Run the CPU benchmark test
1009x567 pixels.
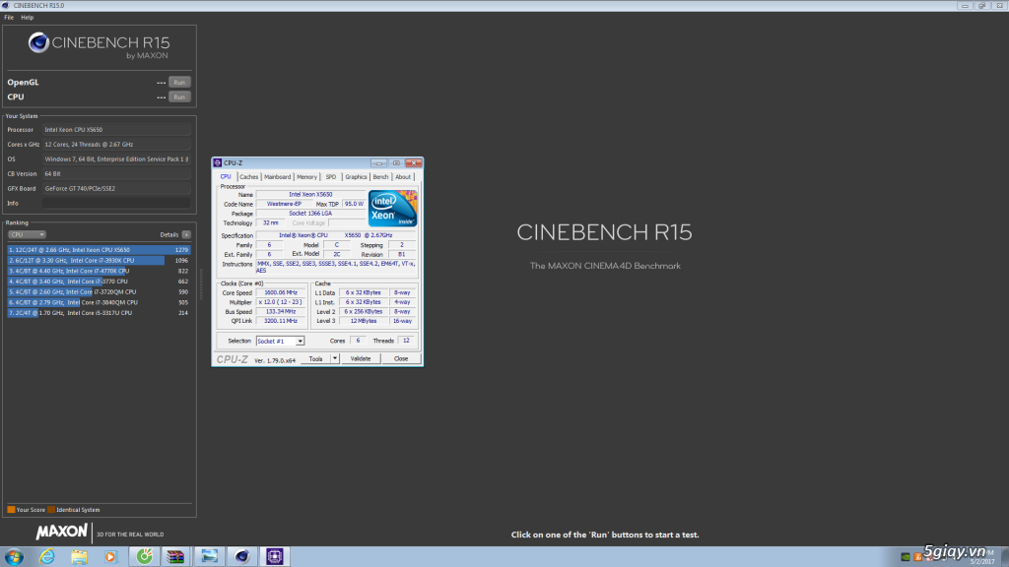179,97
